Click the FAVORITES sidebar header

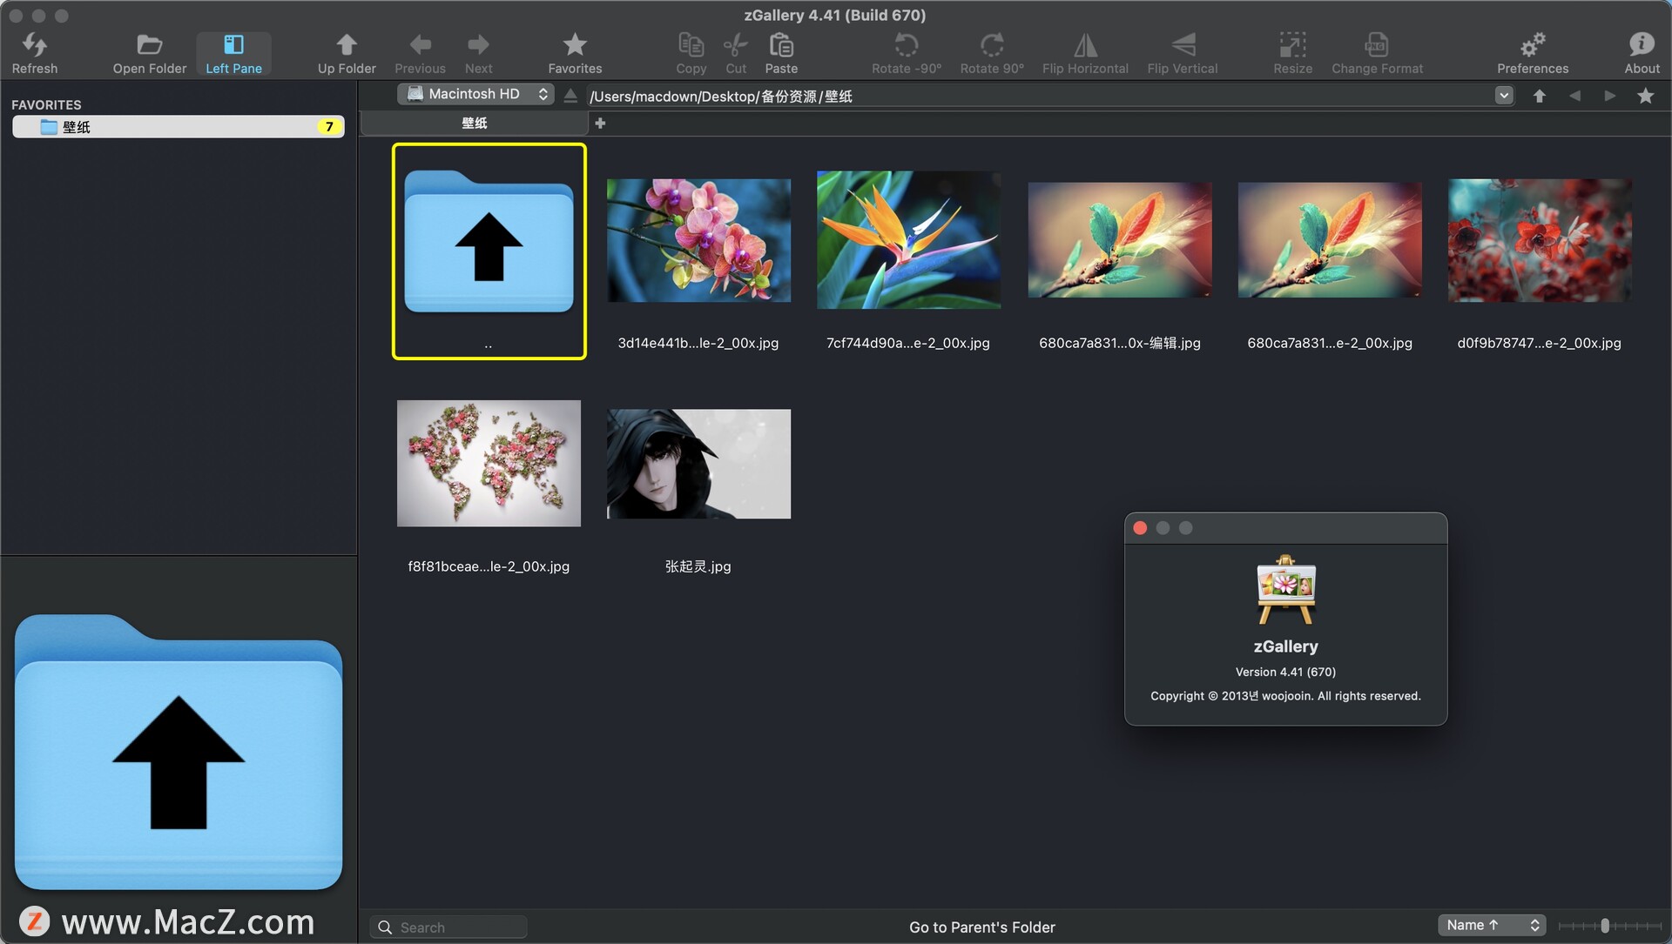tap(46, 104)
